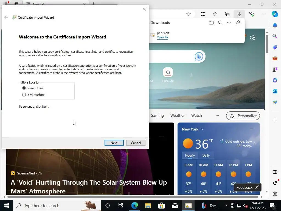Viewport: 281px width, 211px height.
Task: Open taskbar weather temperature widget
Action: [x=210, y=206]
